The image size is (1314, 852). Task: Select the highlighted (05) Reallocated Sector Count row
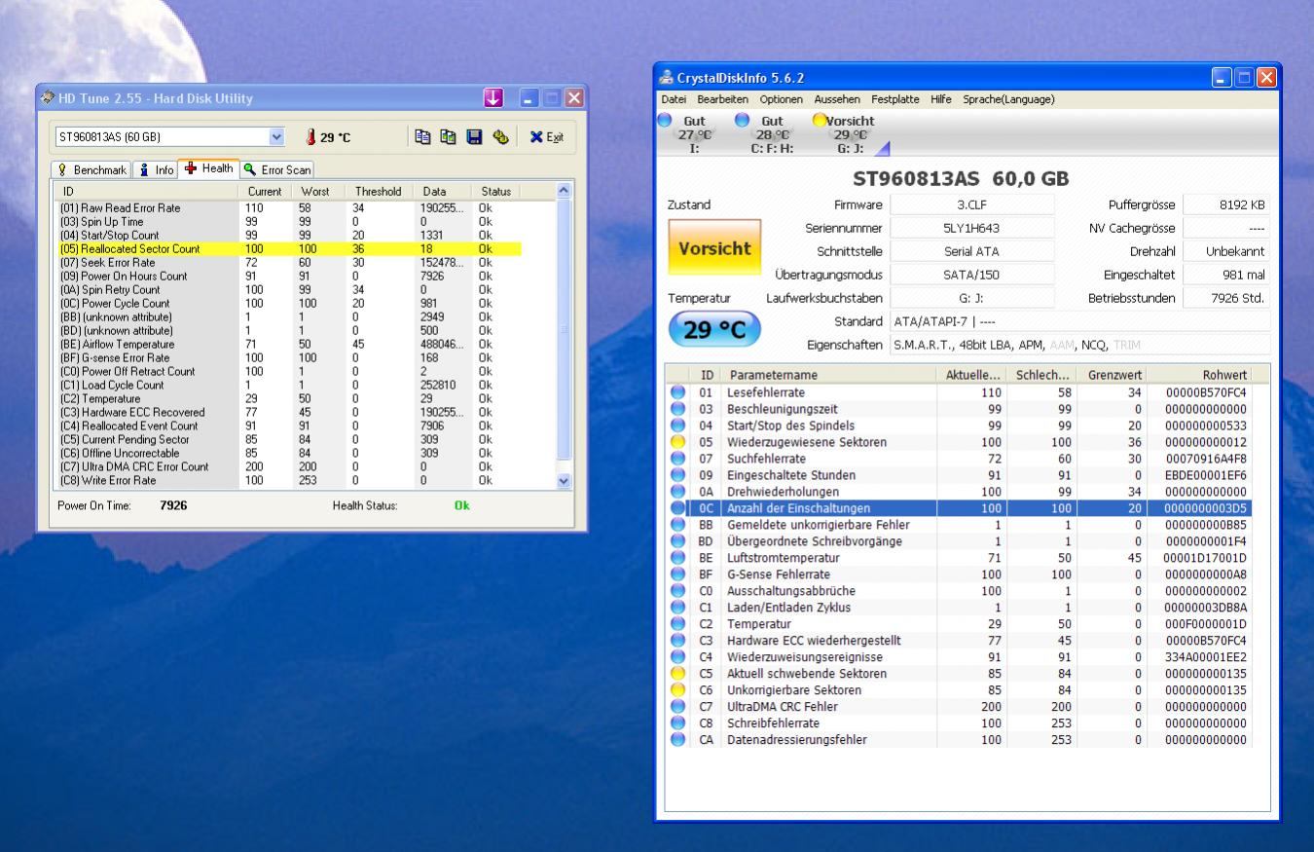click(290, 249)
